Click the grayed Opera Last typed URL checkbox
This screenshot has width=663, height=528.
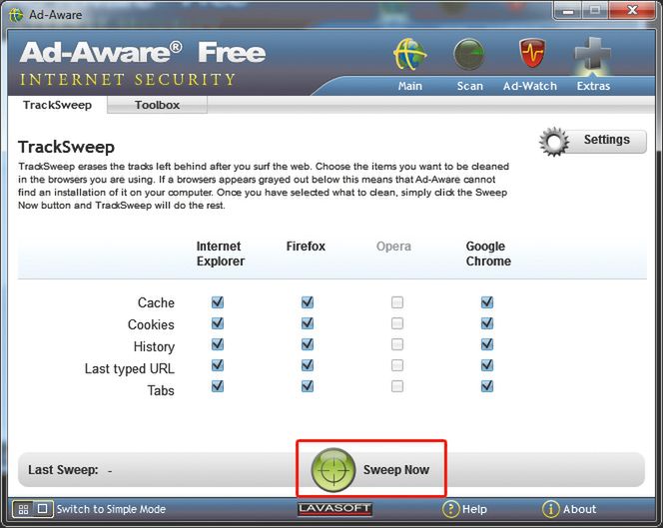click(397, 365)
